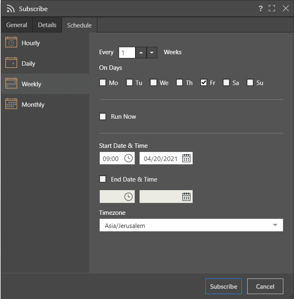Expand dialog with the fullscreen icon

[x=272, y=8]
